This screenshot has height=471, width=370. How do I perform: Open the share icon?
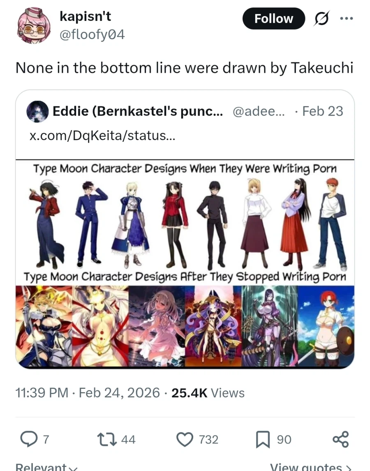340,439
